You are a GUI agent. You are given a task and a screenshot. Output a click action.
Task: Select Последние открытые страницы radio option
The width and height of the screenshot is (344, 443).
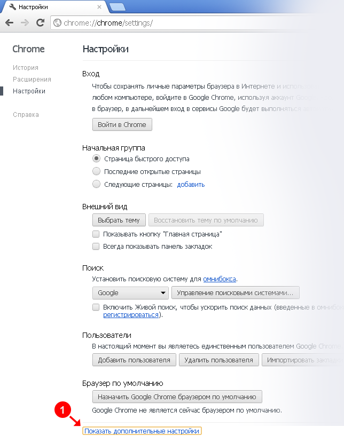(x=96, y=171)
